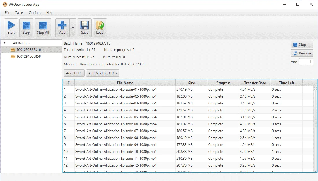318x181 pixels.
Task: Click the Add 1 URL button
Action: 74,73
